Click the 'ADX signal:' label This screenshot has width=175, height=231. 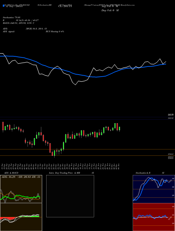tap(9, 31)
